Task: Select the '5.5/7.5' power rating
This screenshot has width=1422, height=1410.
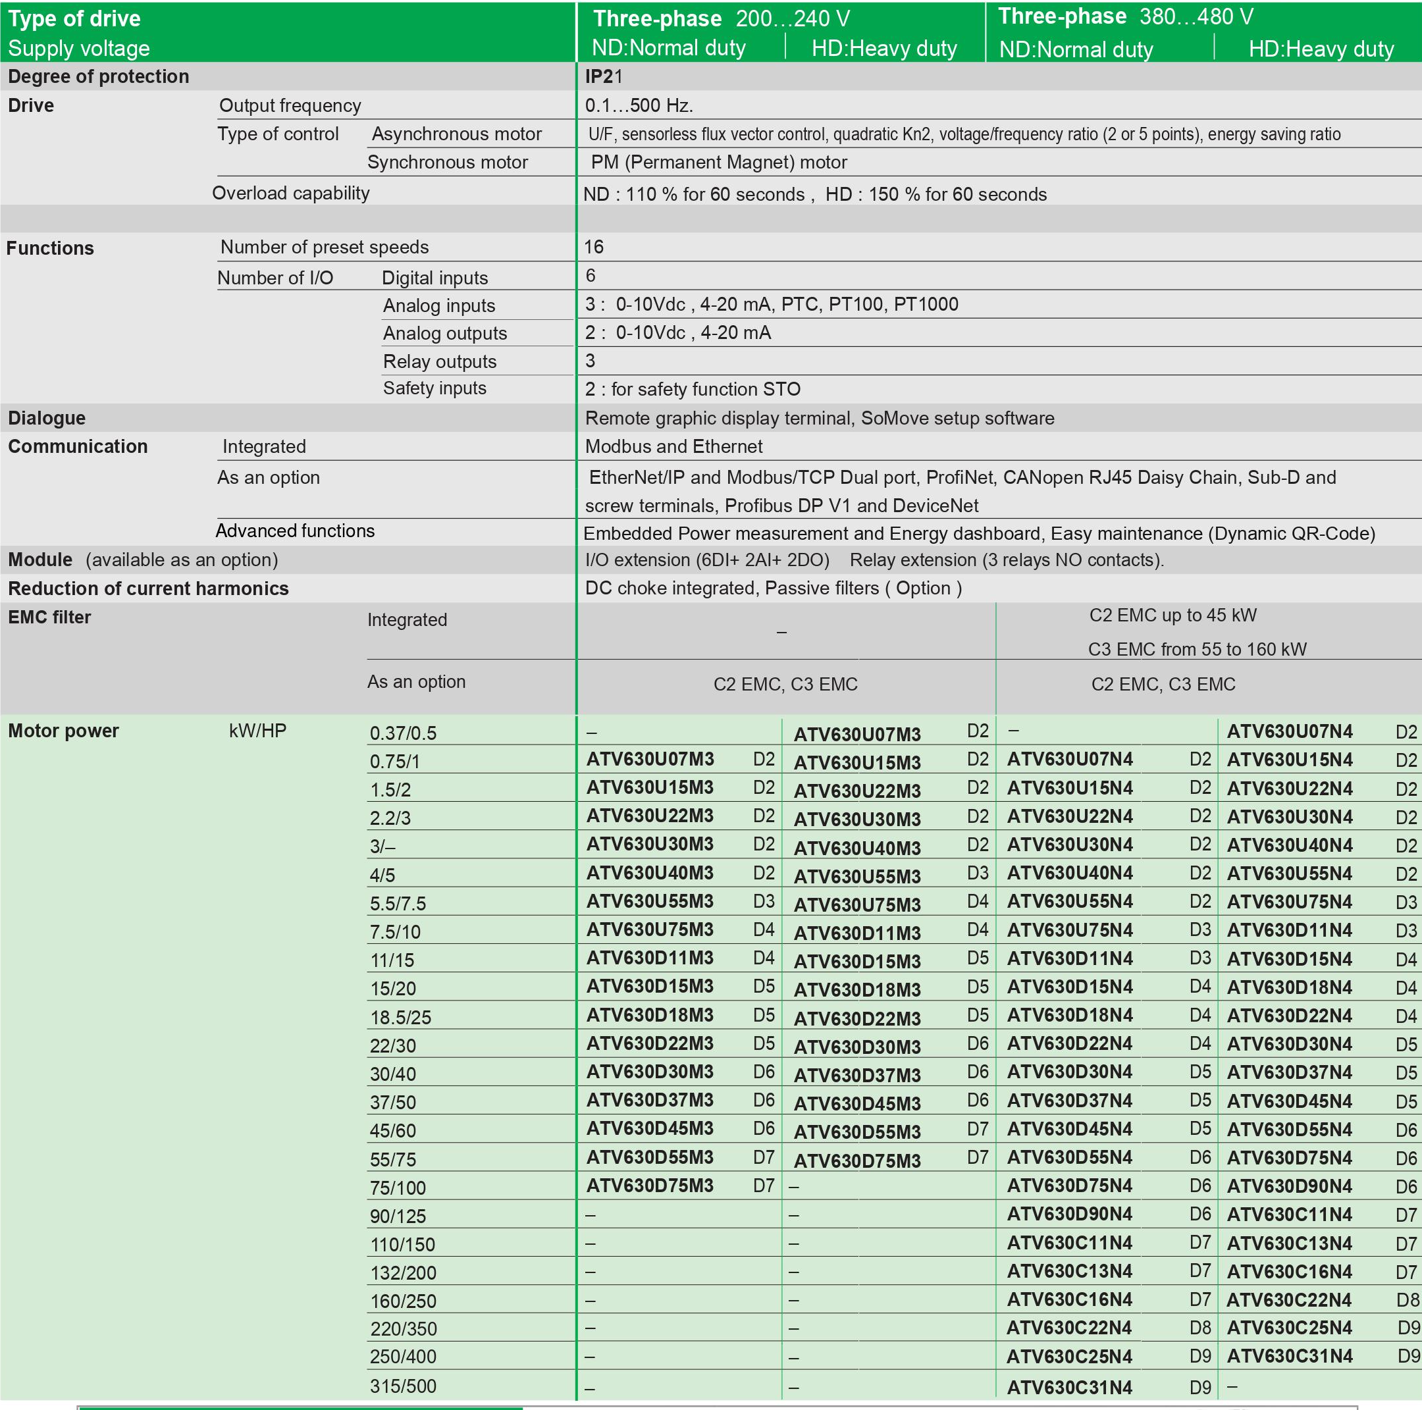Action: [398, 904]
